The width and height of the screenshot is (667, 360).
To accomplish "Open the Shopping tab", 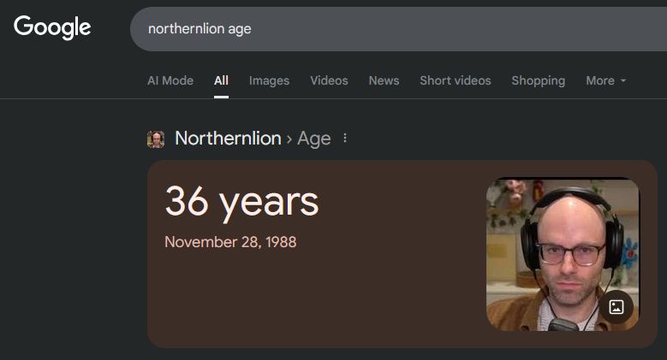I will (x=538, y=80).
